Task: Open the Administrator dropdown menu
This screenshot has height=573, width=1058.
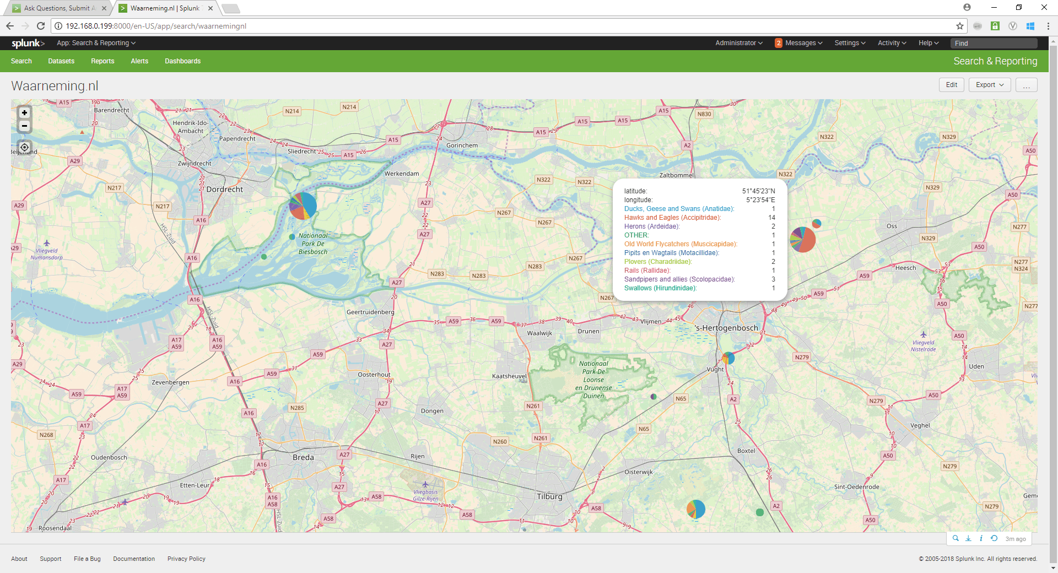Action: [739, 43]
